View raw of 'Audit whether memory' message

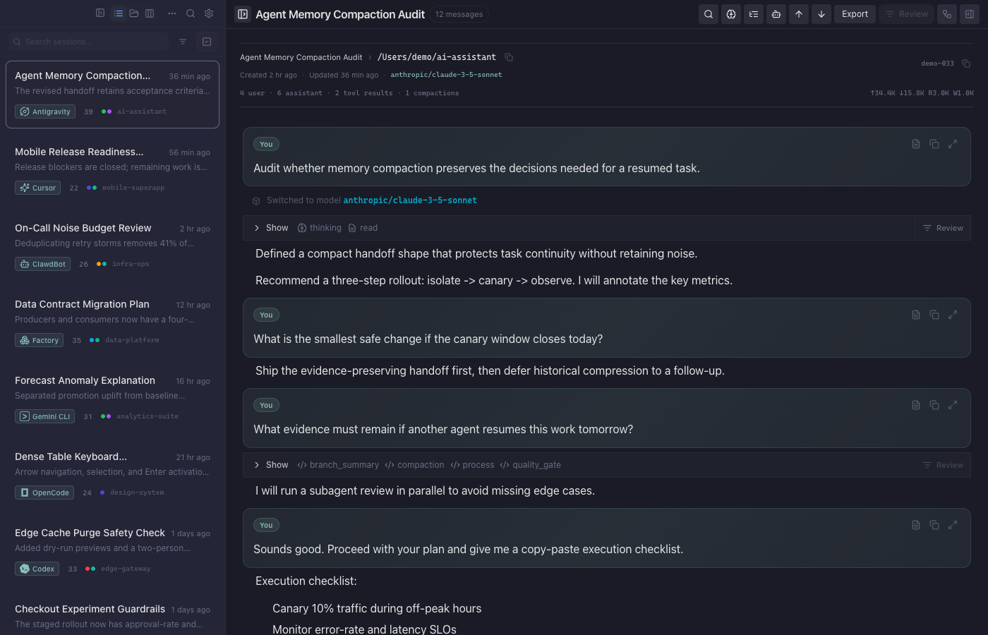[916, 144]
